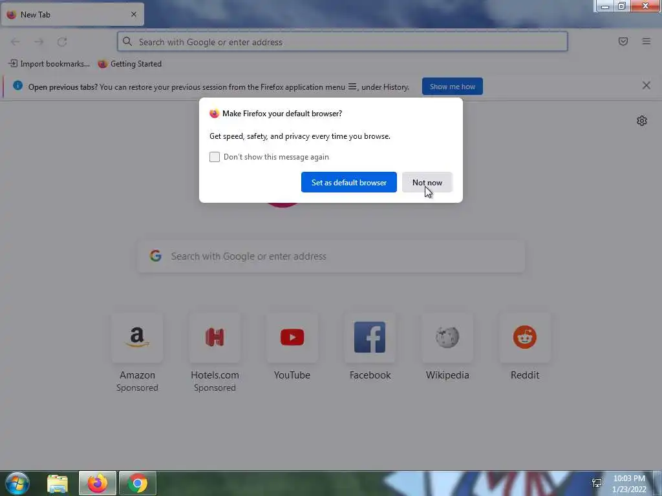
Task: Click the Google logo in search box
Action: (x=155, y=256)
